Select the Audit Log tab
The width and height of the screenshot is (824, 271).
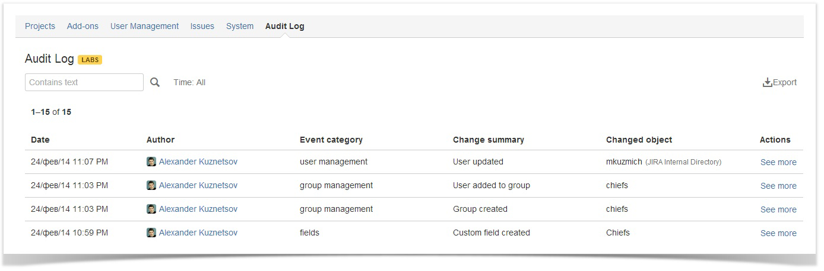(285, 26)
